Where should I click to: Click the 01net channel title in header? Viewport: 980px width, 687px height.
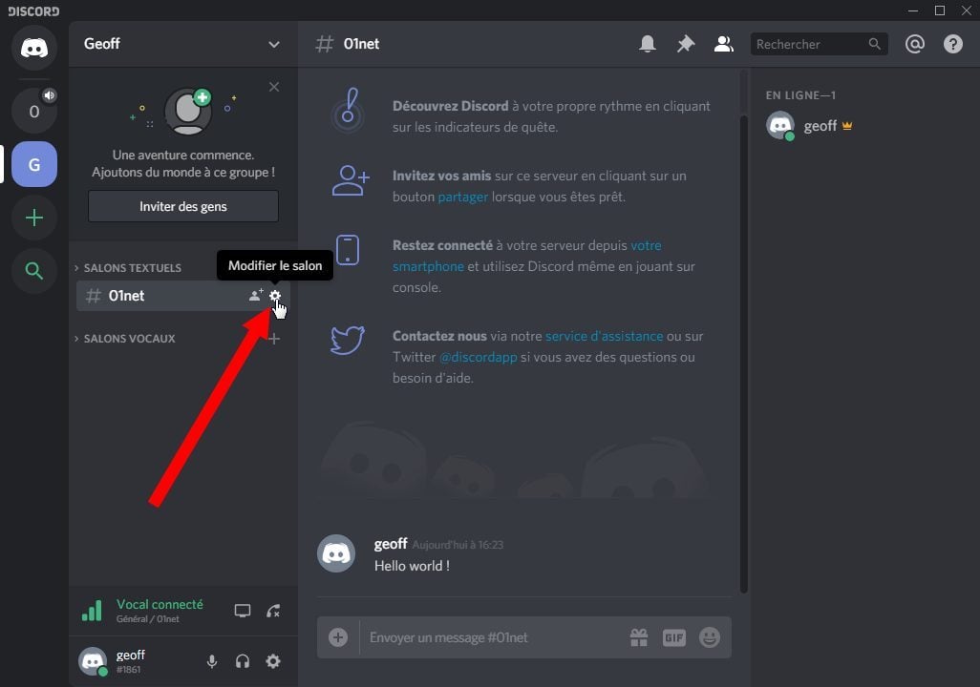(x=361, y=44)
